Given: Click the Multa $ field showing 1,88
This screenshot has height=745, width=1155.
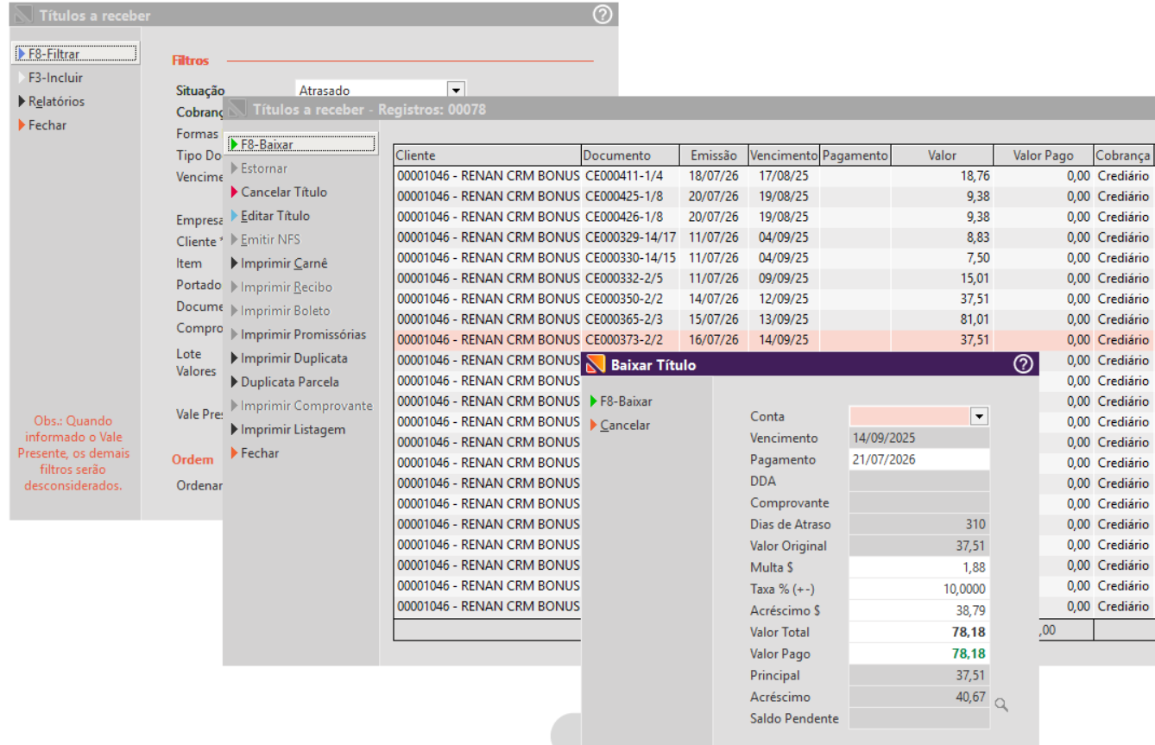Looking at the screenshot, I should (919, 567).
